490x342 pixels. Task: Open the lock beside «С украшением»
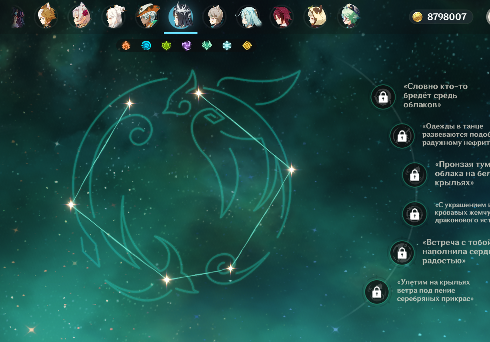(x=415, y=214)
